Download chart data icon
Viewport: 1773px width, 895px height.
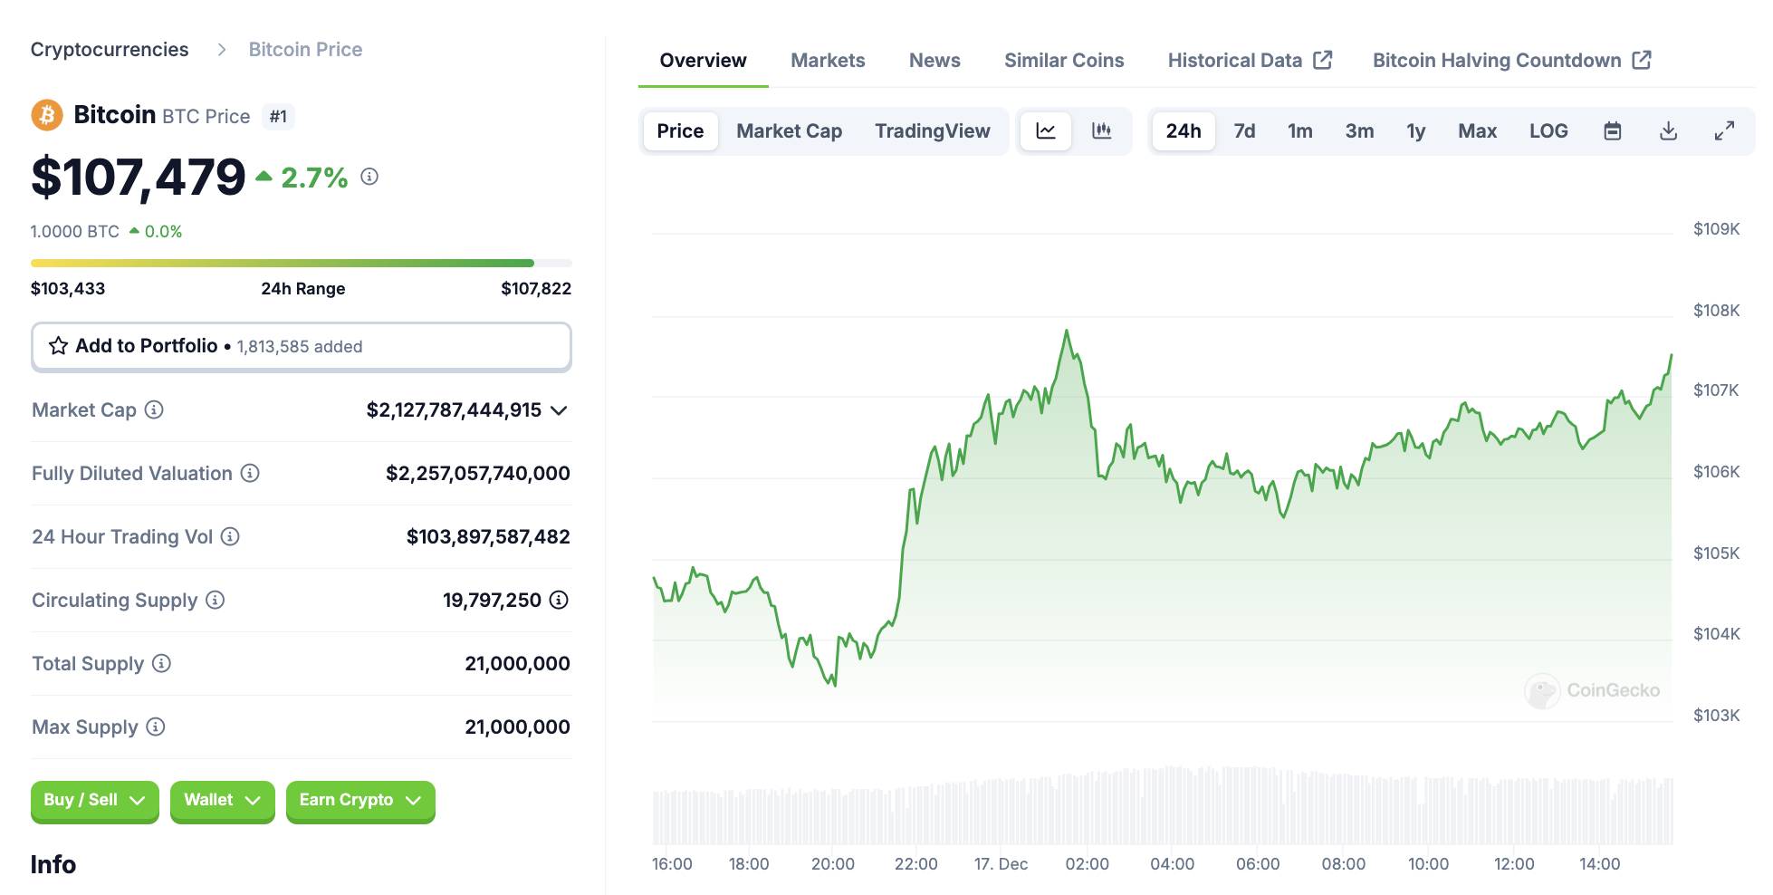pyautogui.click(x=1669, y=131)
